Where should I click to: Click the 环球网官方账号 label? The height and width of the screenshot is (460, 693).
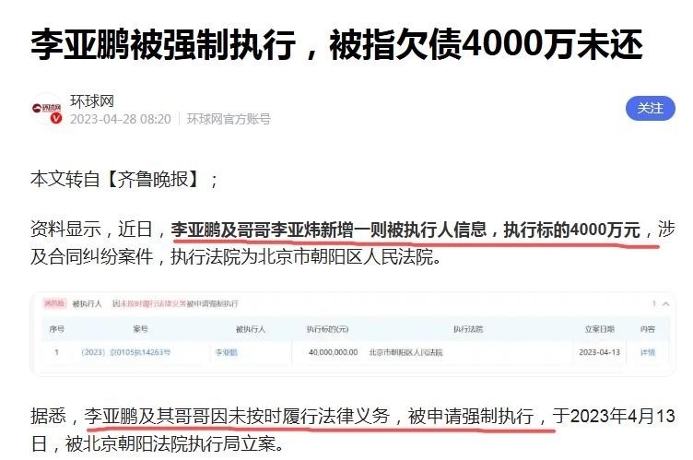pos(229,119)
